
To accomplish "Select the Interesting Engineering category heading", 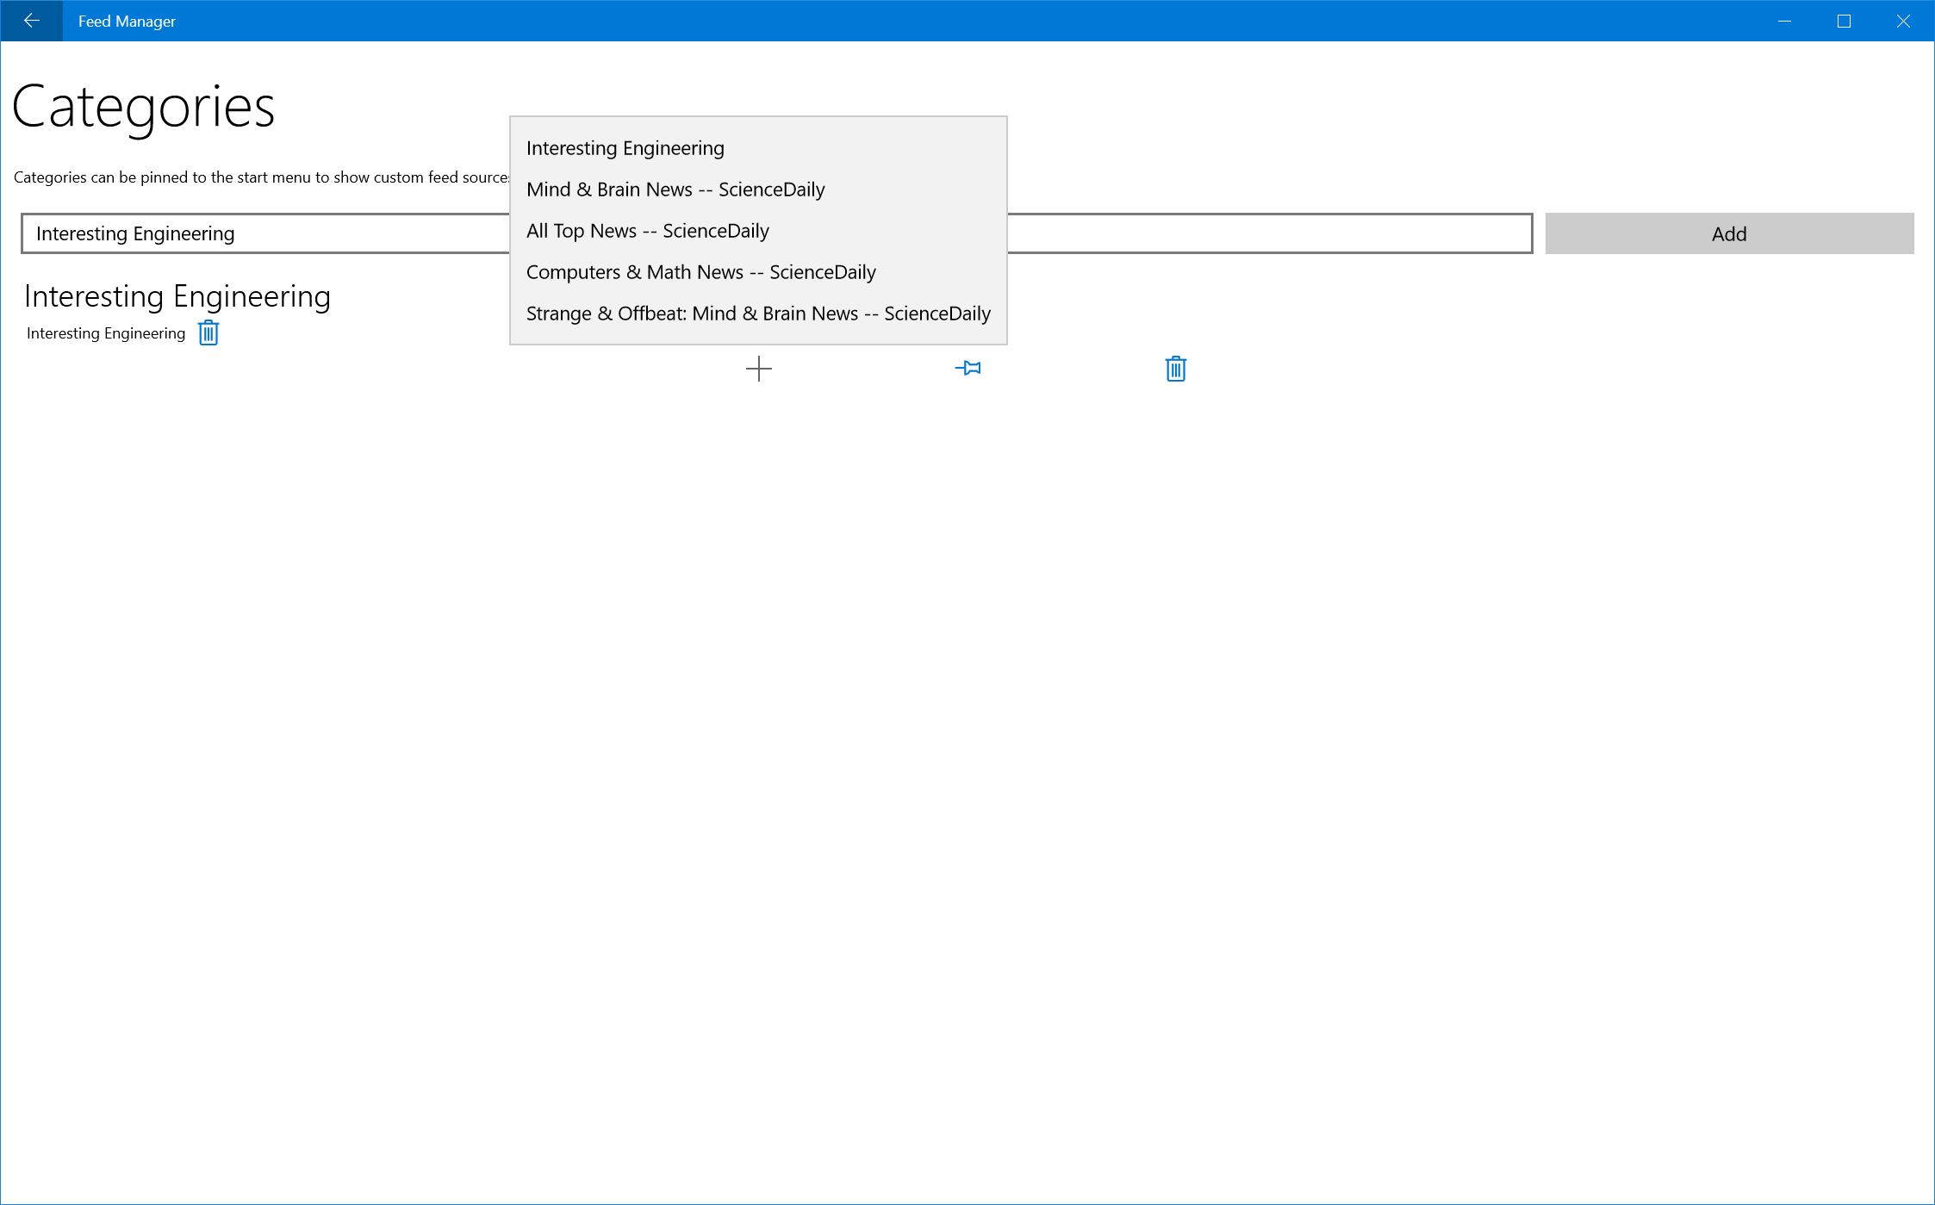I will [177, 296].
